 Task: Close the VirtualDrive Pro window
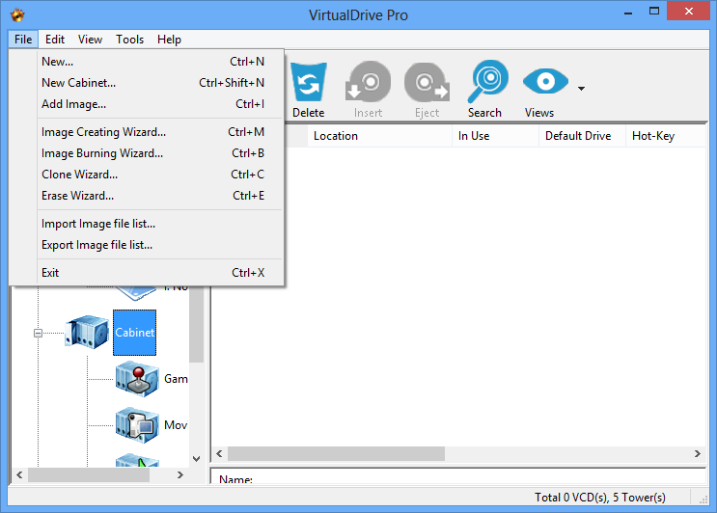(689, 11)
